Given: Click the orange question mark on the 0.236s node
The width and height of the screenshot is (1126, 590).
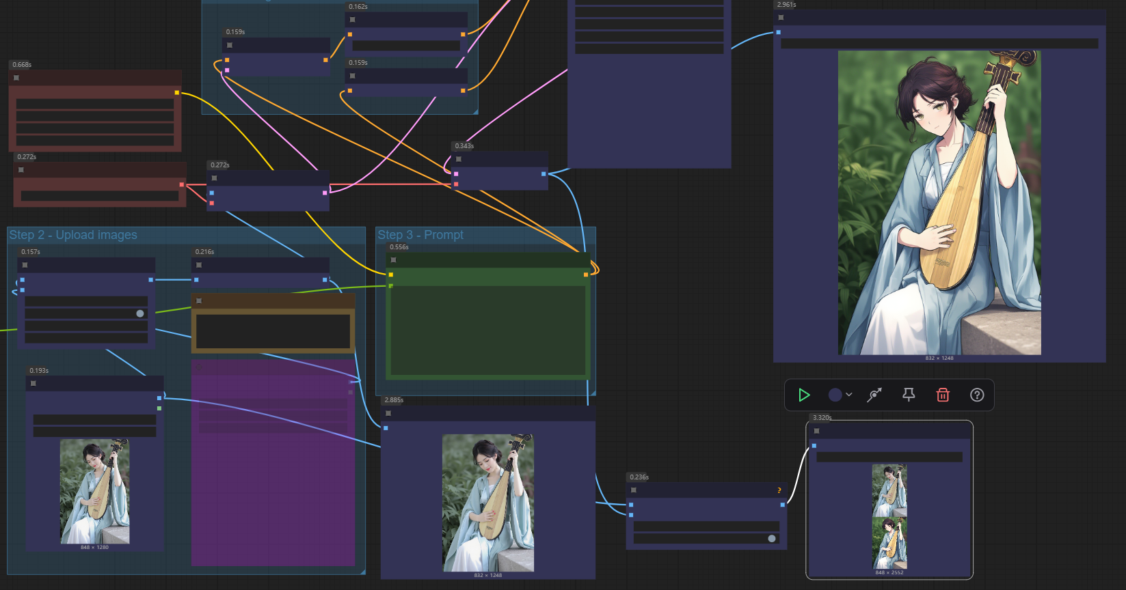Looking at the screenshot, I should (x=779, y=490).
